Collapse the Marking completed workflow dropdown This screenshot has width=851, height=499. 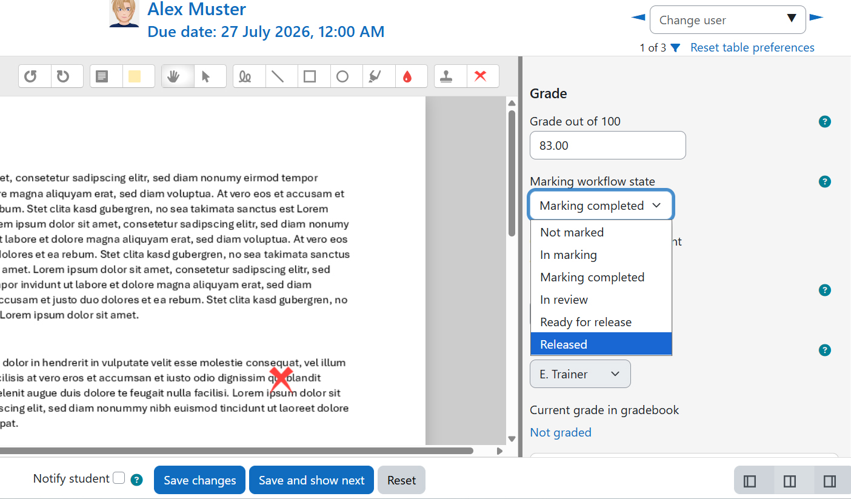[601, 206]
